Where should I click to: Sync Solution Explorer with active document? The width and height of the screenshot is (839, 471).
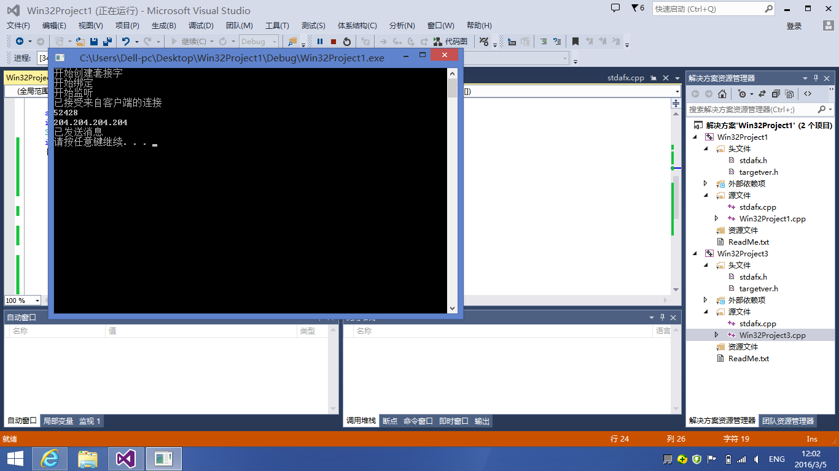click(762, 94)
